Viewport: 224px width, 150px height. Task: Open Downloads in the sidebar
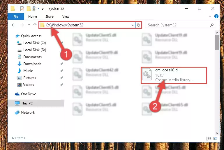tap(32, 64)
